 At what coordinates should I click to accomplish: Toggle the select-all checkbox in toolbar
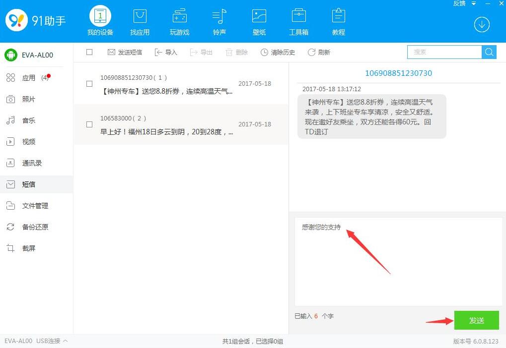click(89, 52)
